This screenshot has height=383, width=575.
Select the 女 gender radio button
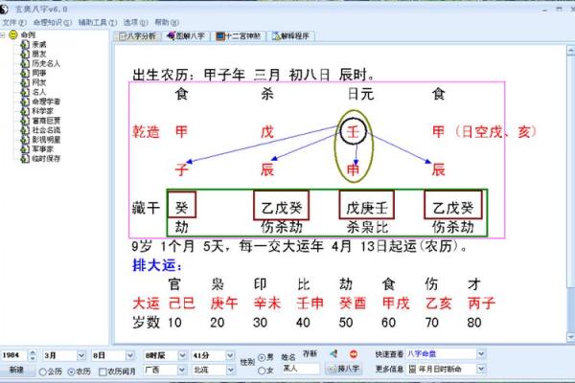coord(262,371)
